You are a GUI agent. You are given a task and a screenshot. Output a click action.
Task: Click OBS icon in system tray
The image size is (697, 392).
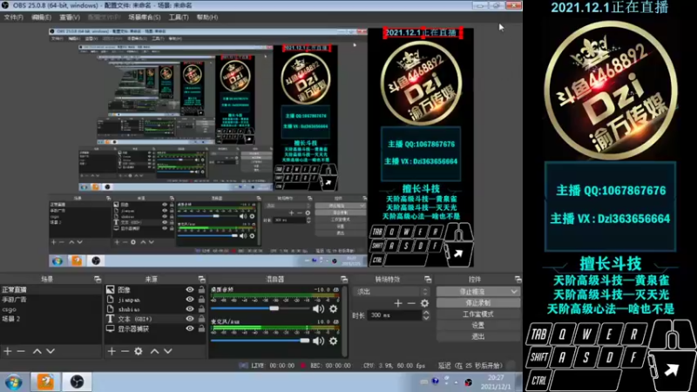[468, 382]
